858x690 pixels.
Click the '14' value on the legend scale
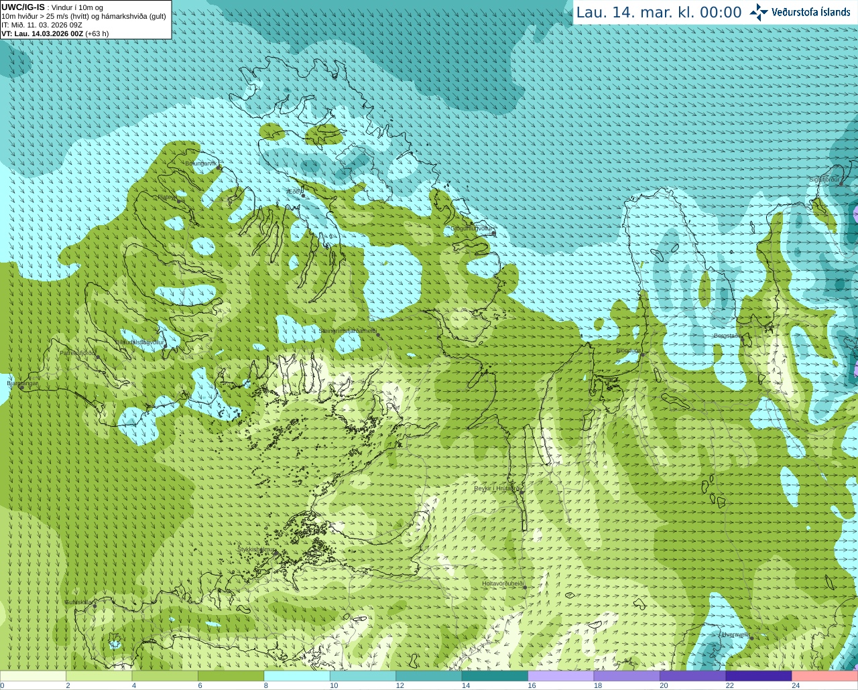pos(466,685)
